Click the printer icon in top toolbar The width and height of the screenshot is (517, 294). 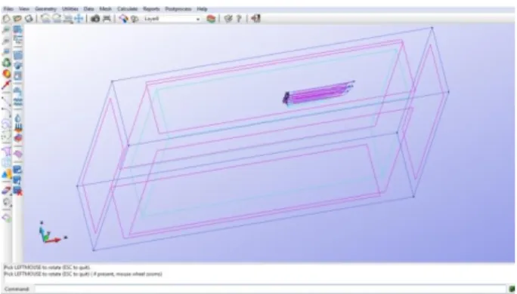107,19
